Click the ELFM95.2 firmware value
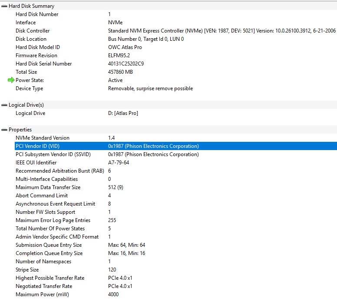Image resolution: width=337 pixels, height=301 pixels. click(119, 56)
